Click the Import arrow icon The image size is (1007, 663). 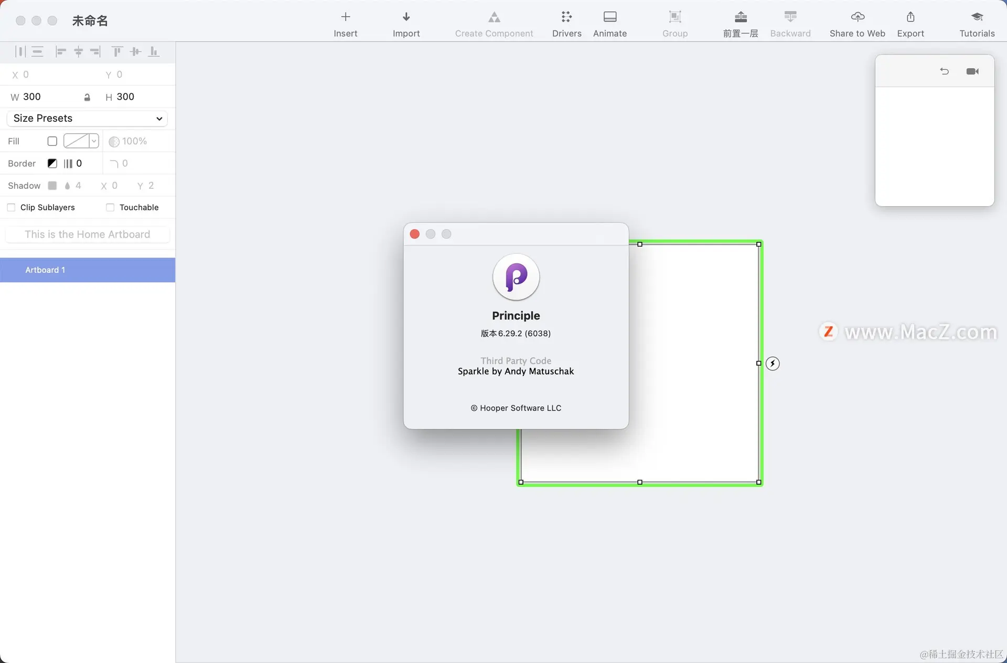(406, 17)
